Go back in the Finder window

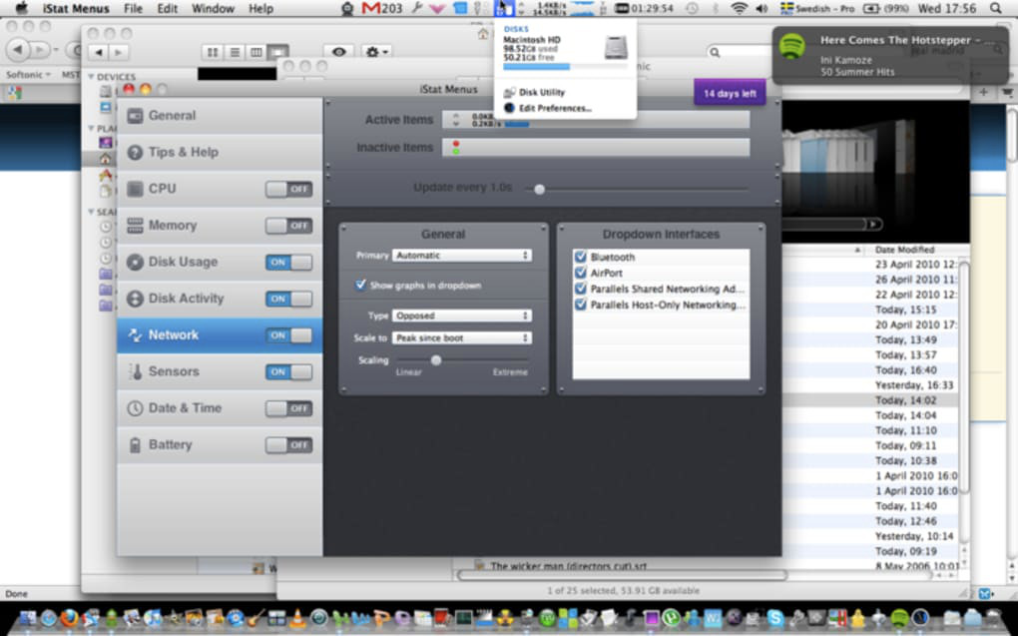coord(99,52)
